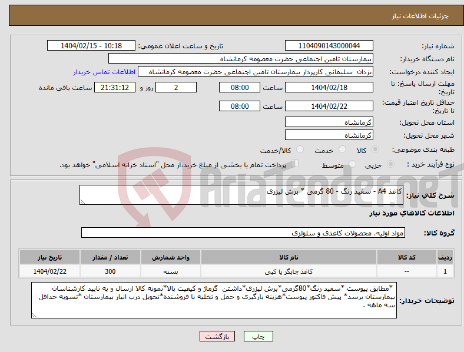Viewport: 464px width, 352px height.
Task: Select the خدمت radio button
Action: click(342, 150)
